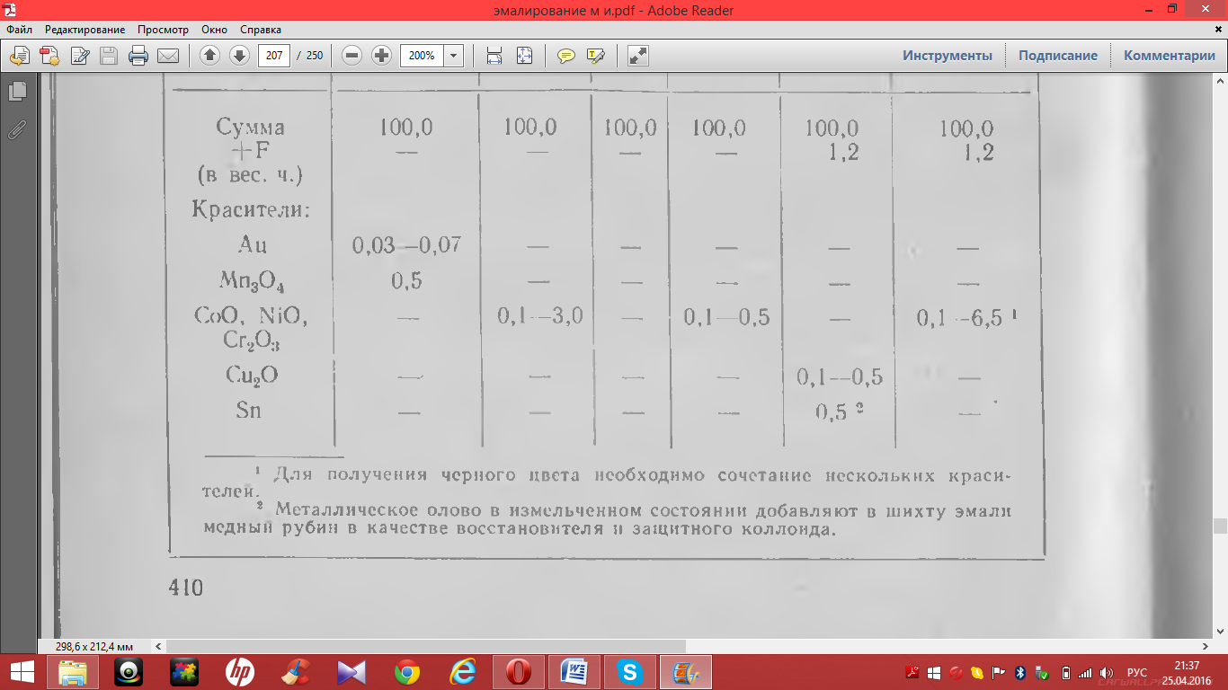Open the Подписание panel
Viewport: 1228px width, 690px height.
(x=1058, y=56)
